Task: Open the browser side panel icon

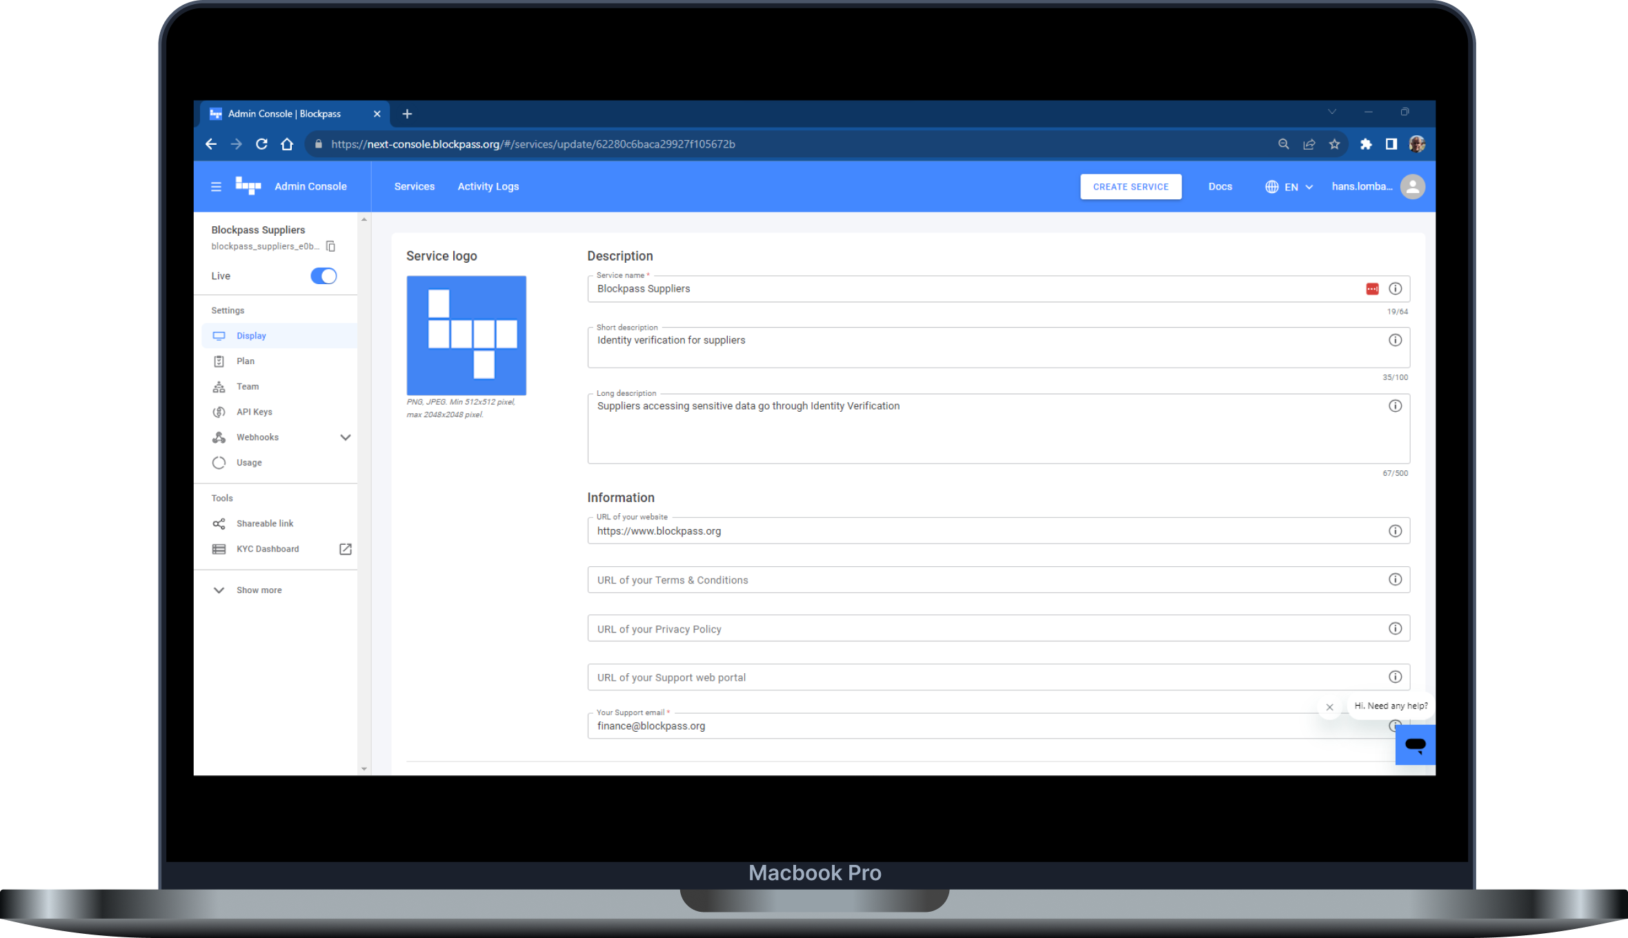Action: (1391, 144)
